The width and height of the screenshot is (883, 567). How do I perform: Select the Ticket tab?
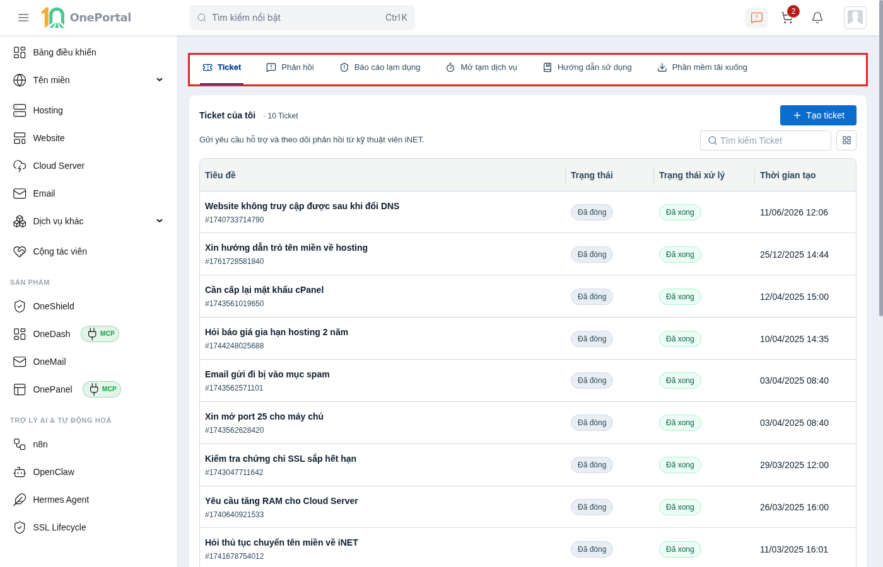221,67
